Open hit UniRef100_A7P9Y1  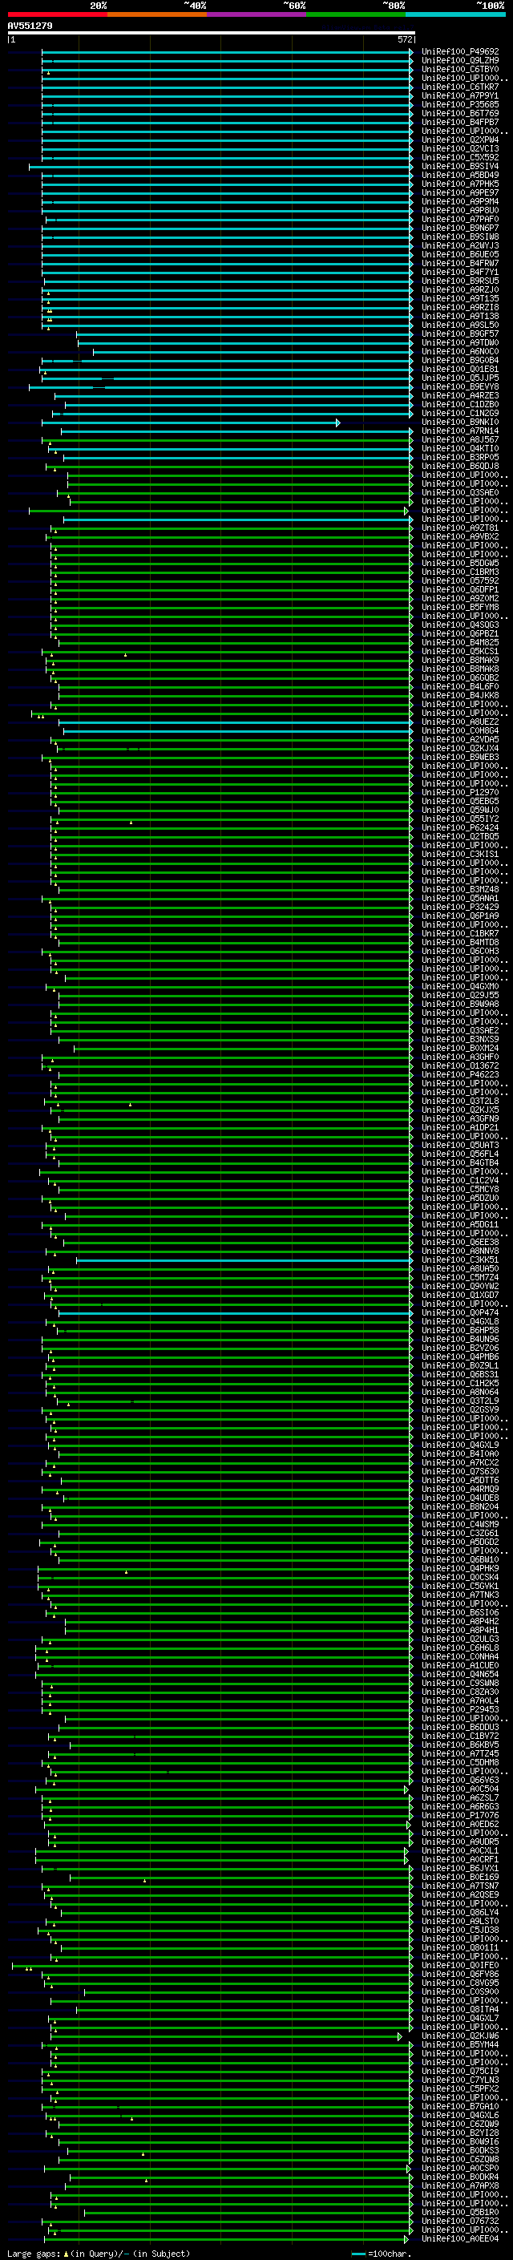[460, 95]
